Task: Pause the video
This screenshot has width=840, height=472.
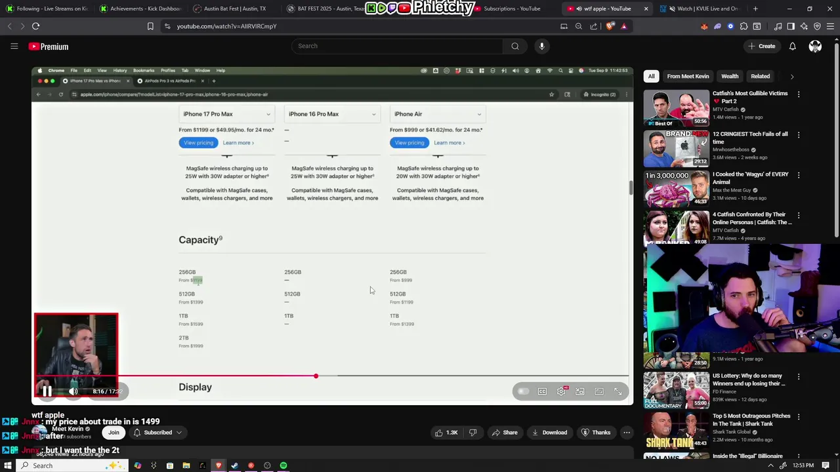Action: tap(47, 391)
